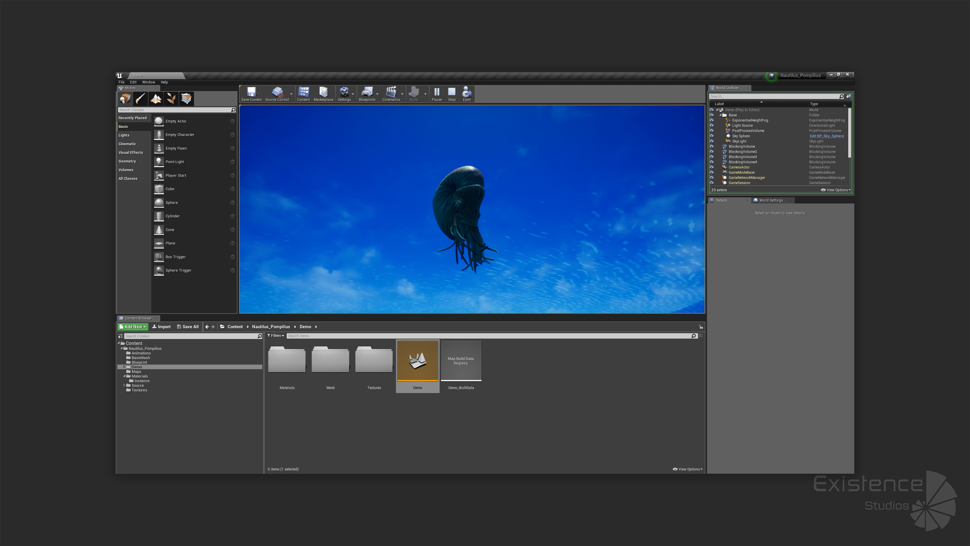Toggle visibility of Light Source actor
This screenshot has width=970, height=546.
(711, 125)
